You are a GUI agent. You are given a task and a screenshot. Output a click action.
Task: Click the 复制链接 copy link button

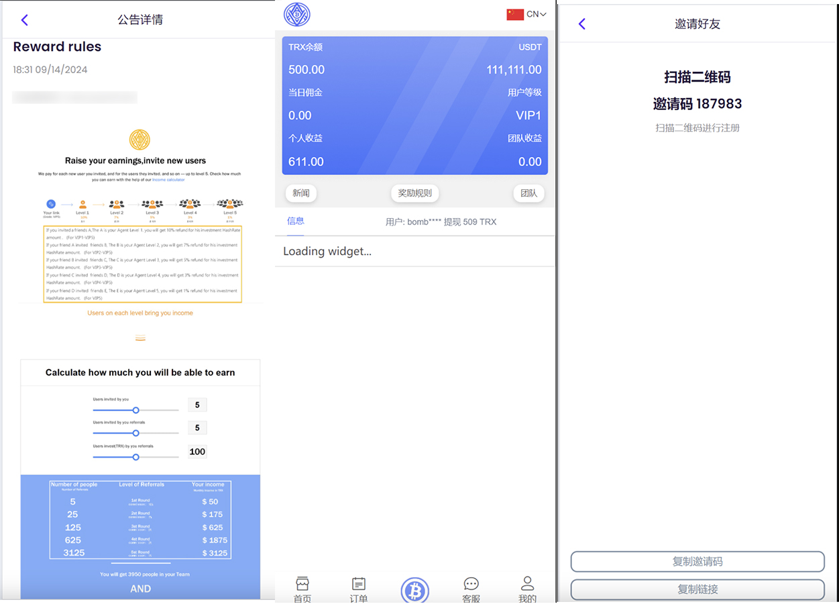pyautogui.click(x=697, y=589)
